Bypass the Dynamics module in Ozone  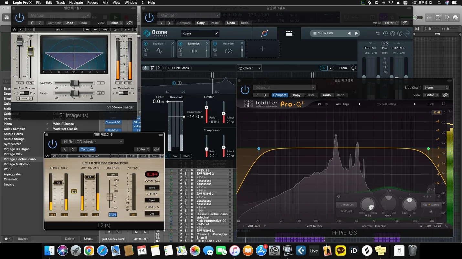pyautogui.click(x=180, y=44)
